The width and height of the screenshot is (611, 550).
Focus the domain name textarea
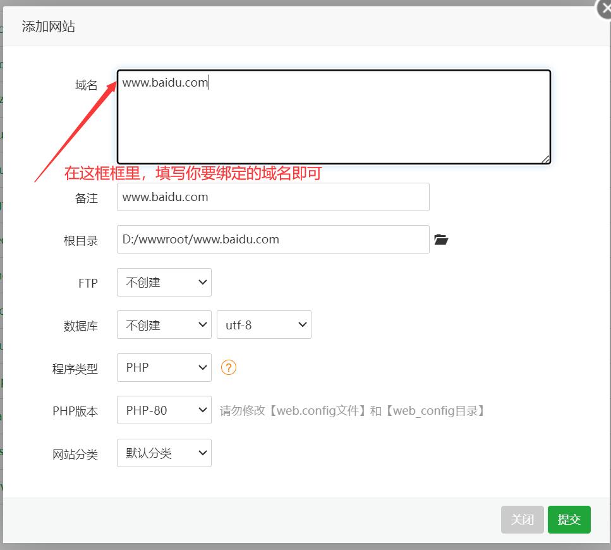pyautogui.click(x=334, y=117)
